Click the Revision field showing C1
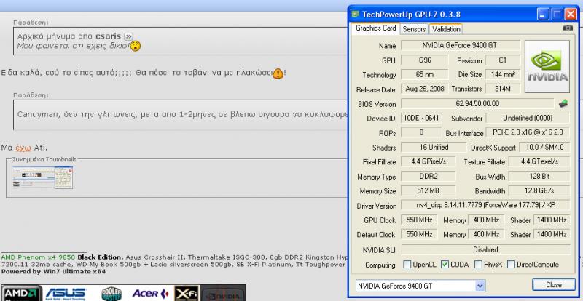Viewport: 583px width, 301px height. pos(503,60)
